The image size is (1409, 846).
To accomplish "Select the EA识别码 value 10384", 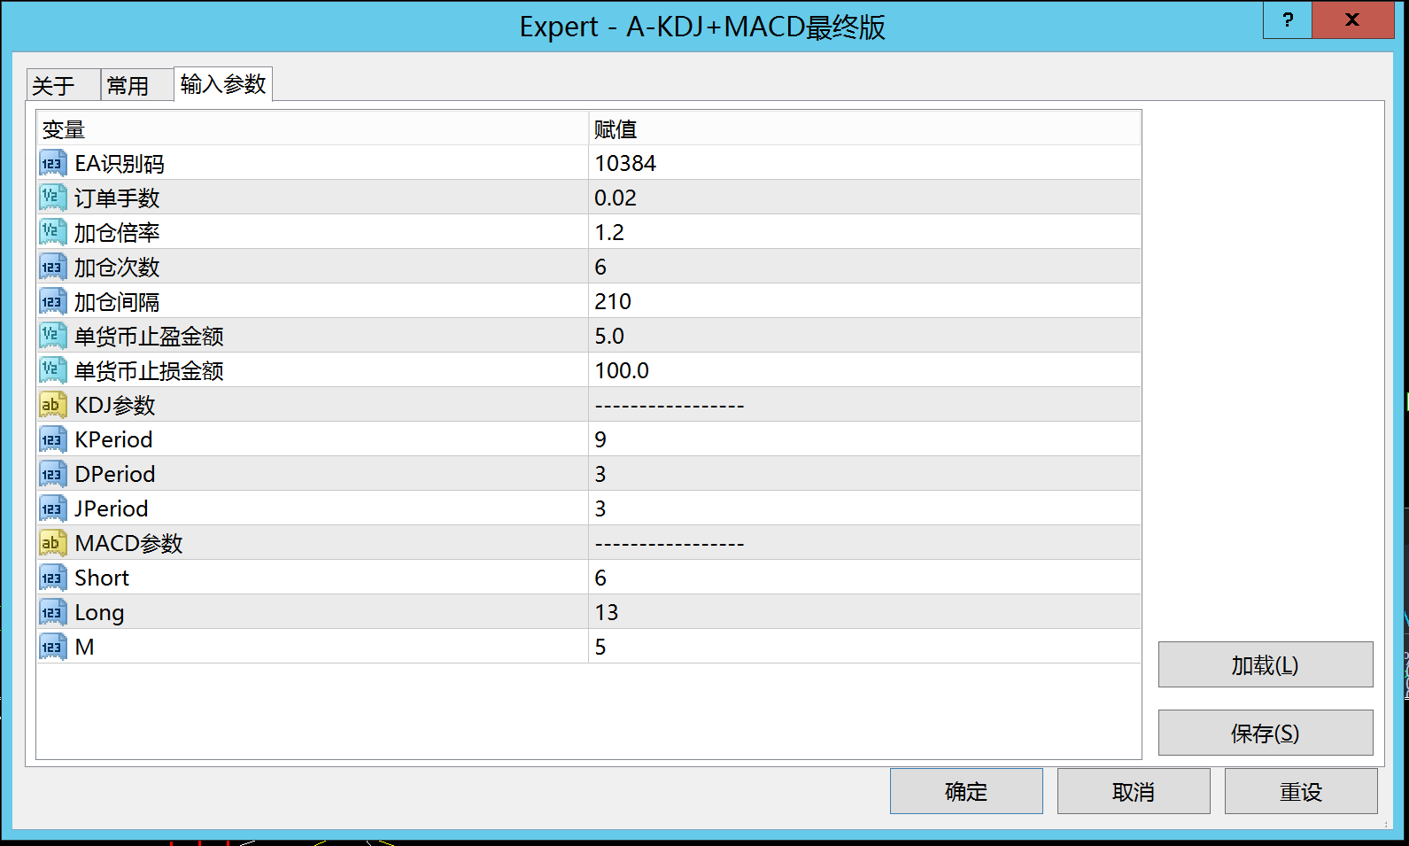I will (625, 163).
